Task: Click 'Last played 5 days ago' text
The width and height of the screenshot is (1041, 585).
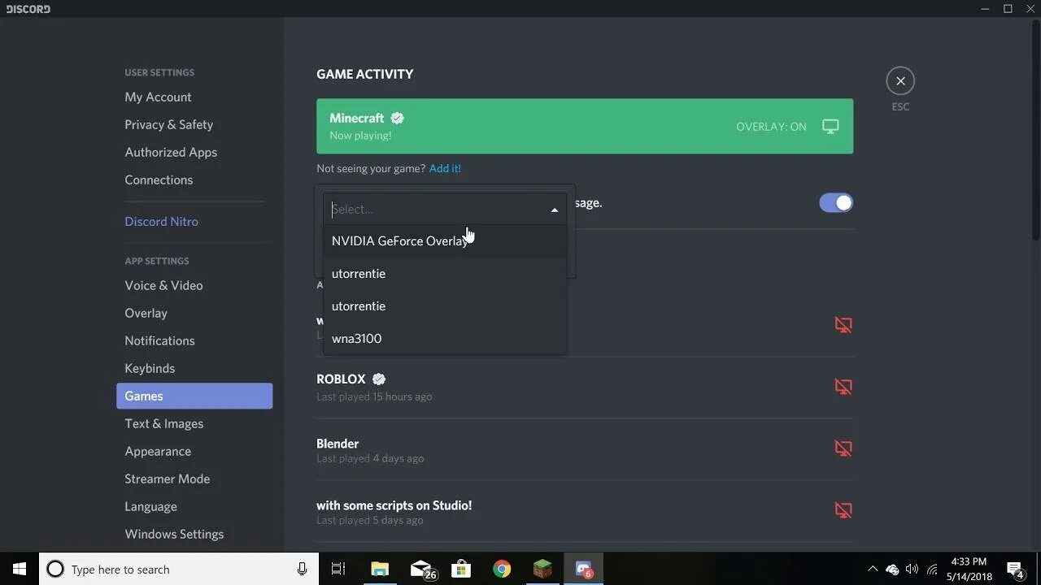Action: click(370, 520)
